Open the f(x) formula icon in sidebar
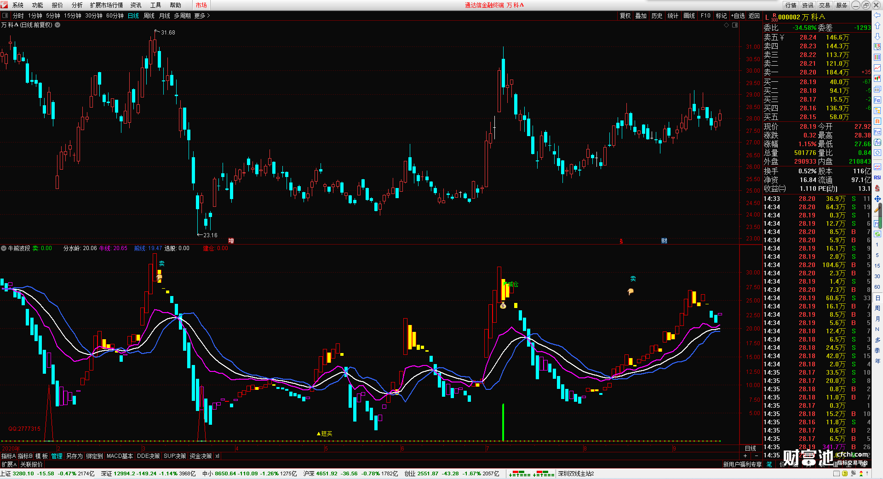 pos(877,143)
